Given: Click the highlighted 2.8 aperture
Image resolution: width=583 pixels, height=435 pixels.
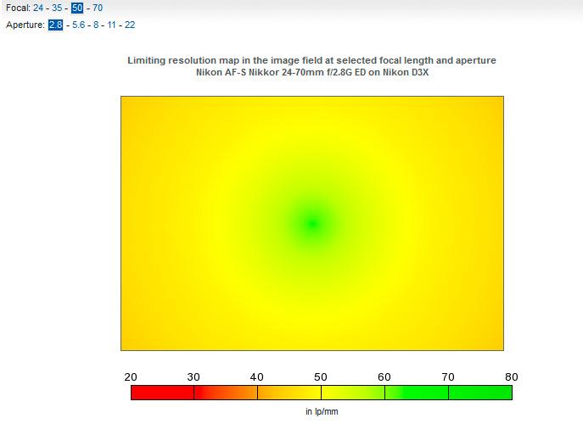Looking at the screenshot, I should [x=55, y=25].
